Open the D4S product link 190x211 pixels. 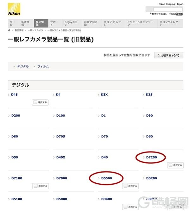pos(14,95)
